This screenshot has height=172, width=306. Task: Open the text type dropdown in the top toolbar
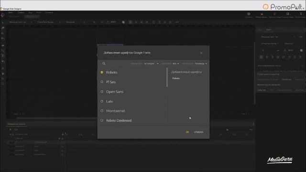[x=21, y=22]
